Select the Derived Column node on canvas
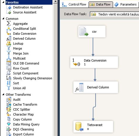 coord(96,87)
